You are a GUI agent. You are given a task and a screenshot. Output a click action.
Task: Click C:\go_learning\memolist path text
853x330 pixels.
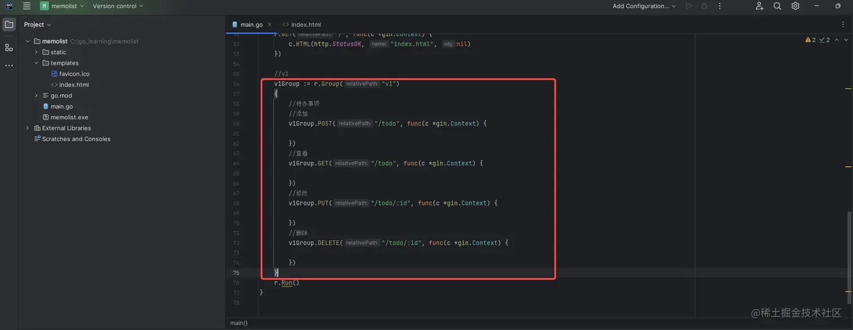coord(104,41)
